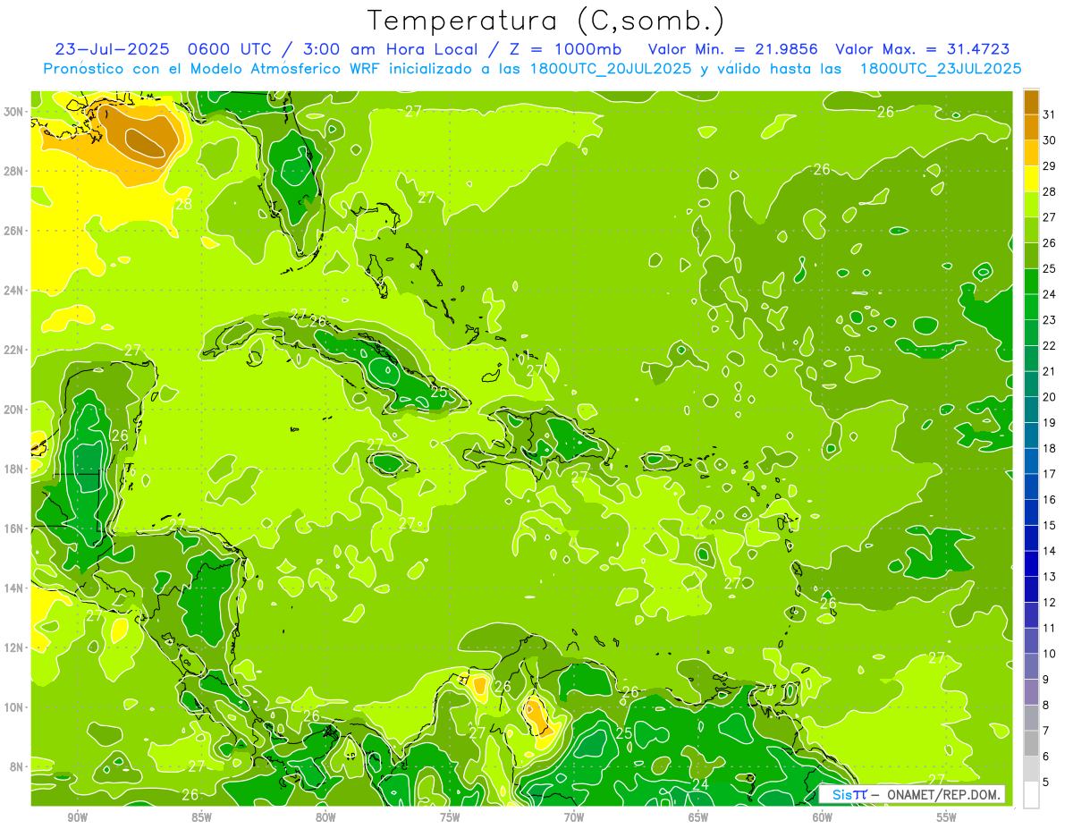
Task: Click the "Temperatura (C,somb.)" map title
Action: 545,21
